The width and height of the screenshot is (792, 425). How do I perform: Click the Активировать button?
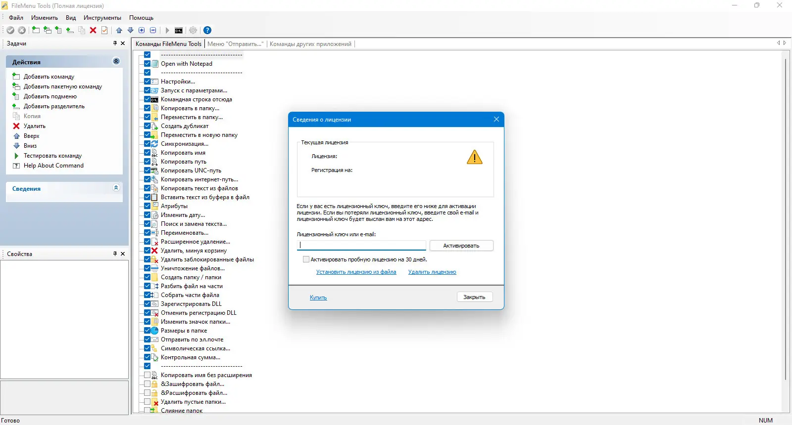(x=461, y=246)
